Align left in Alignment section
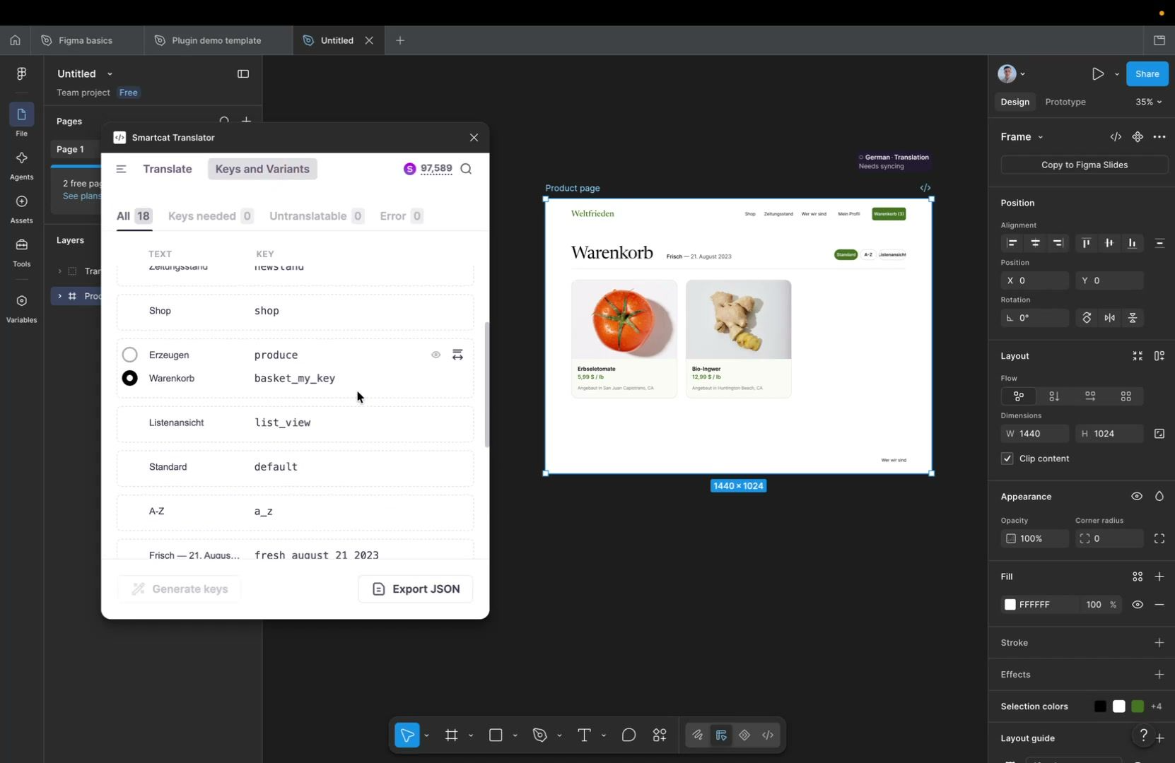This screenshot has width=1175, height=763. click(1012, 243)
